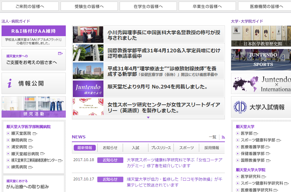Expand the news slider with the down arrow
This screenshot has width=291, height=192.
148,118
